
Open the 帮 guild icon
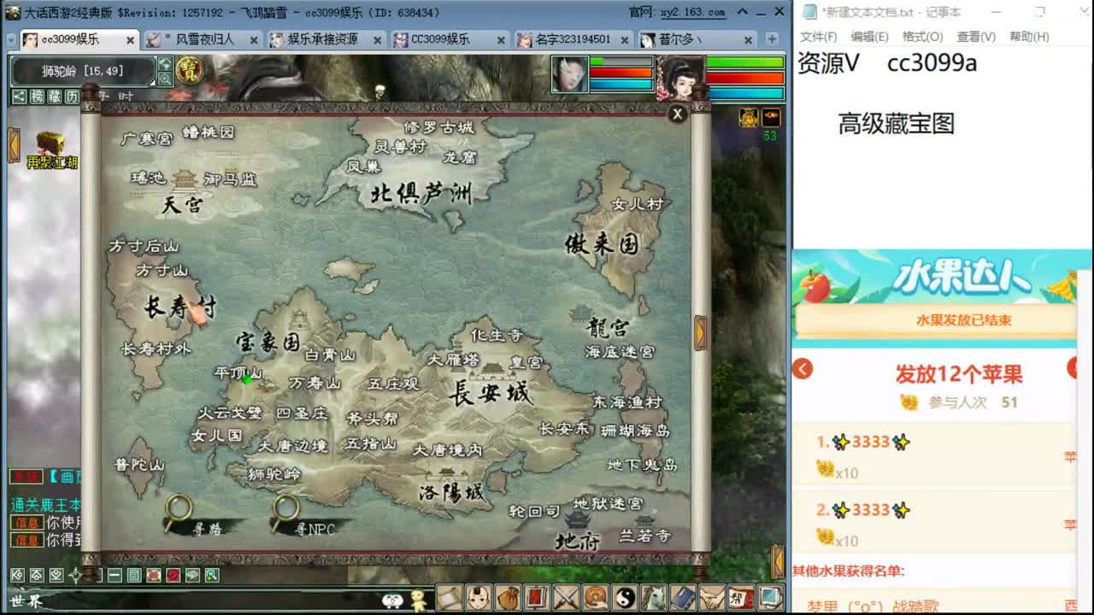tap(741, 598)
